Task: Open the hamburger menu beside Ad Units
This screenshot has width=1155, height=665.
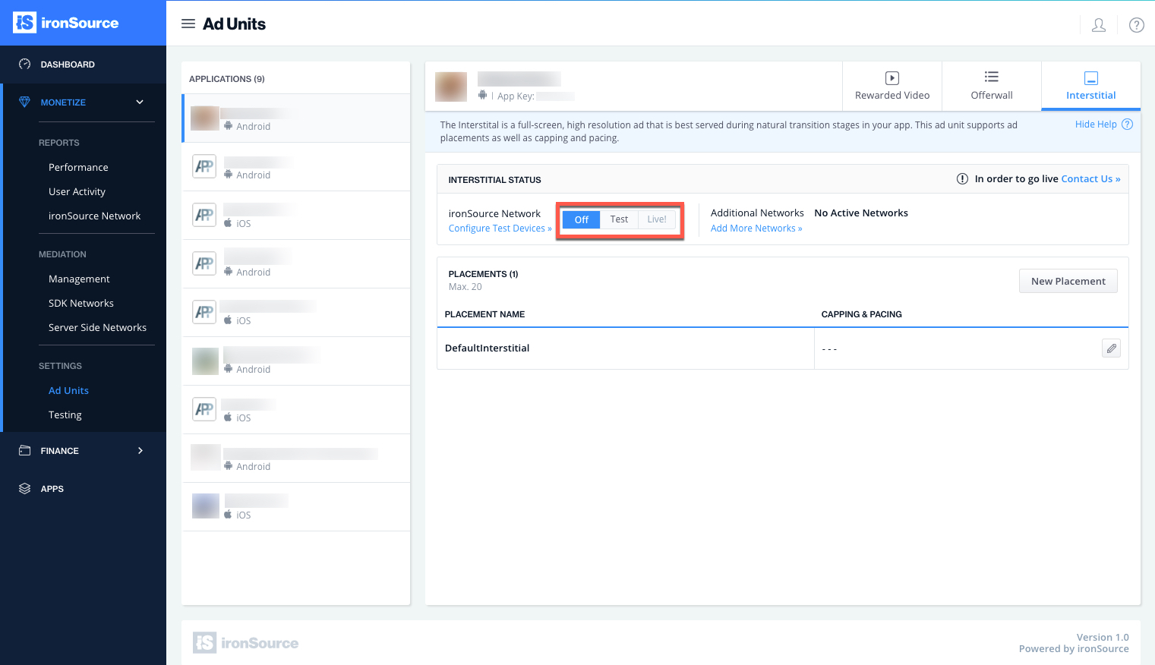Action: click(188, 24)
